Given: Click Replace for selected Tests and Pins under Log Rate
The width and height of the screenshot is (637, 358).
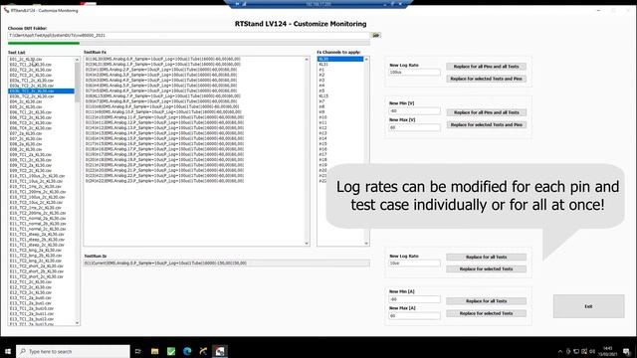Looking at the screenshot, I should click(x=487, y=79).
